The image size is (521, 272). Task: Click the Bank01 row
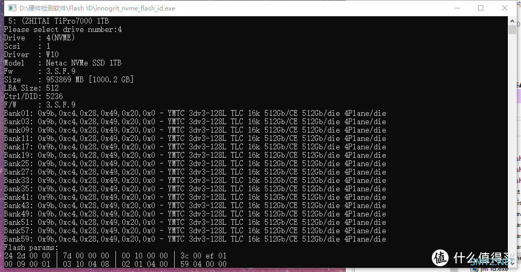coord(195,113)
